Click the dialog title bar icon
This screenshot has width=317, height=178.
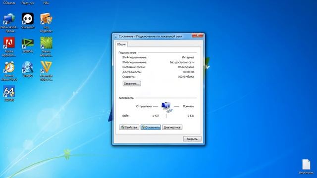tap(116, 36)
